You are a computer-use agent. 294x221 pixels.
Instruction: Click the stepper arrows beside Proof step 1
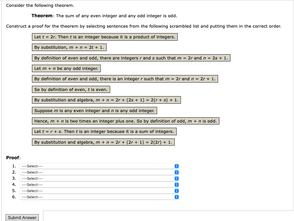coord(176,166)
